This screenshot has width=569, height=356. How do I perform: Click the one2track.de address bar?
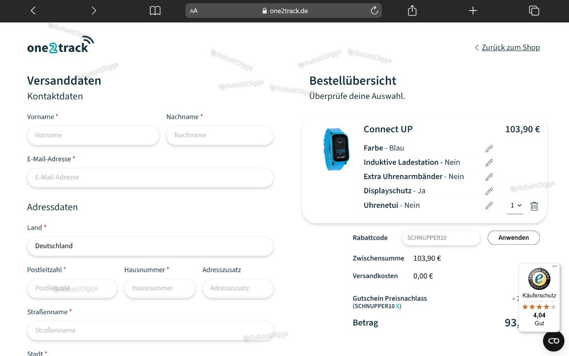click(284, 10)
